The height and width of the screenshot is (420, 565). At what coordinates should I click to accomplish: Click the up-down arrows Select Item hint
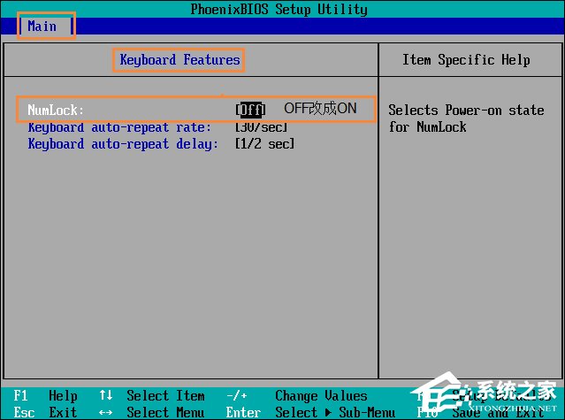point(152,396)
